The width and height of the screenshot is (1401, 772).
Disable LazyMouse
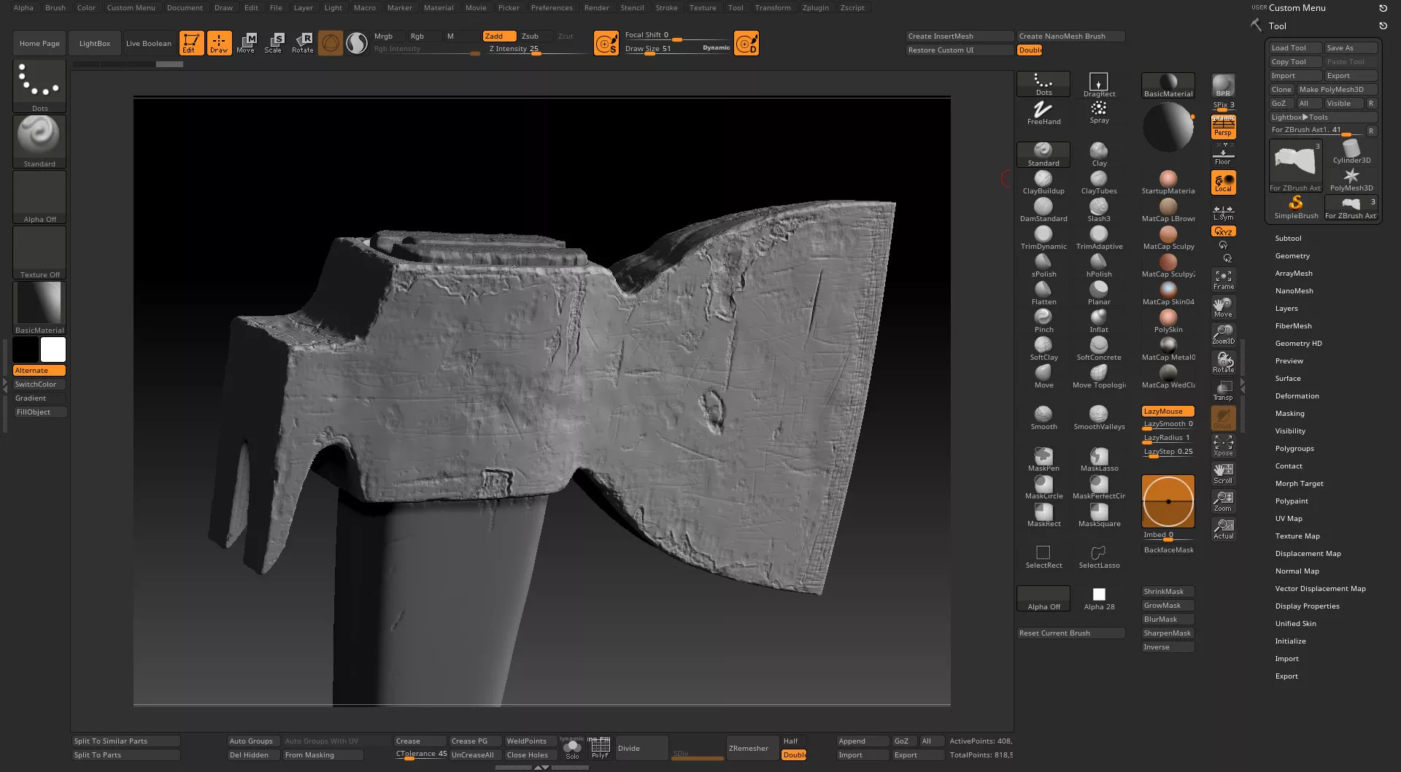[1167, 411]
